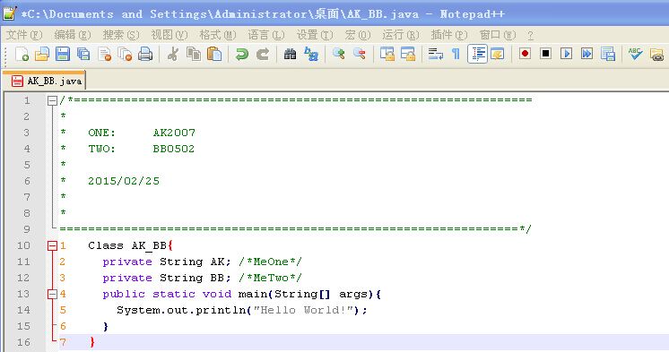
Task: Click on "Class AK_BB{" code line
Action: coord(131,246)
